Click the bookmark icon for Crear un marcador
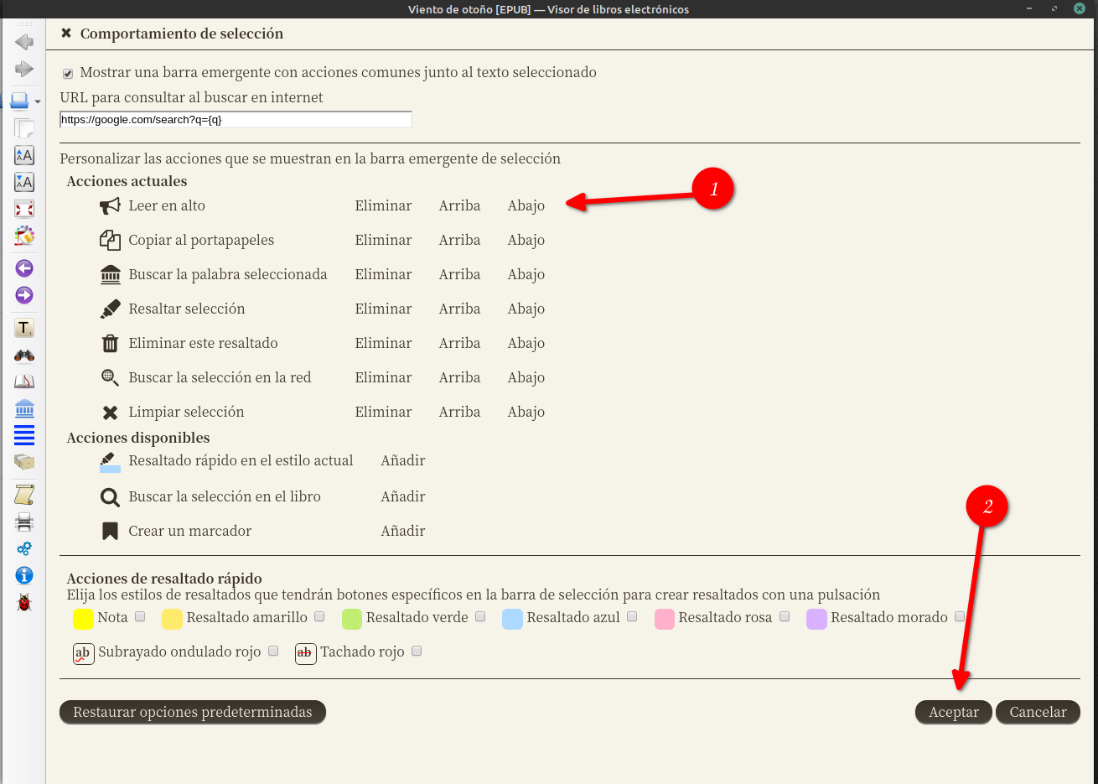Viewport: 1098px width, 784px height. pyautogui.click(x=110, y=531)
